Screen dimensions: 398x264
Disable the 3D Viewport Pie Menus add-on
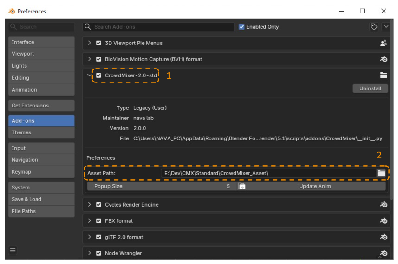click(98, 43)
